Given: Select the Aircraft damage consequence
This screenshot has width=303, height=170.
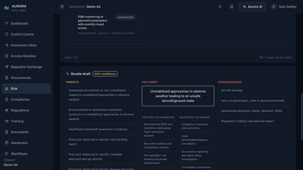Looking at the screenshot, I should click(x=254, y=90).
